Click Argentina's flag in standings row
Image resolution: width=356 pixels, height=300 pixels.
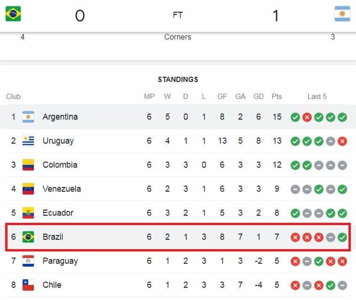[x=28, y=117]
